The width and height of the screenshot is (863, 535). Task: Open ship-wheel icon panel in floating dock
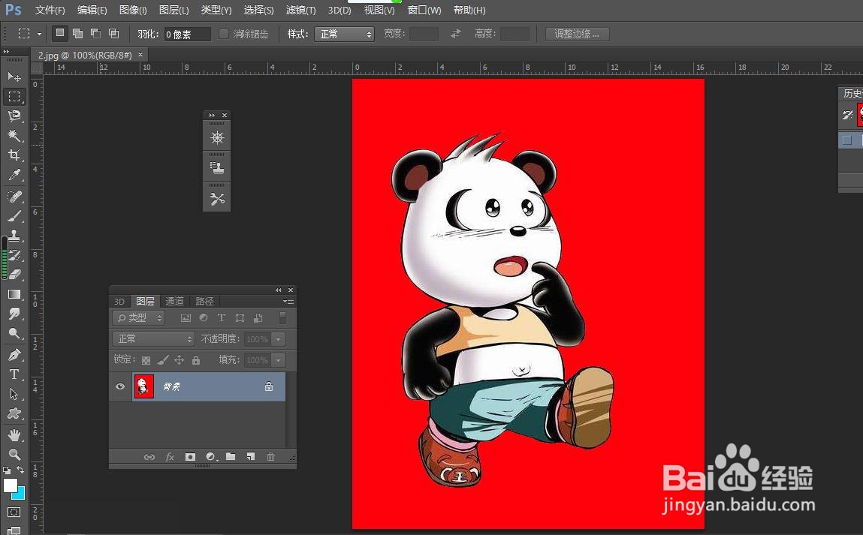[x=217, y=137]
